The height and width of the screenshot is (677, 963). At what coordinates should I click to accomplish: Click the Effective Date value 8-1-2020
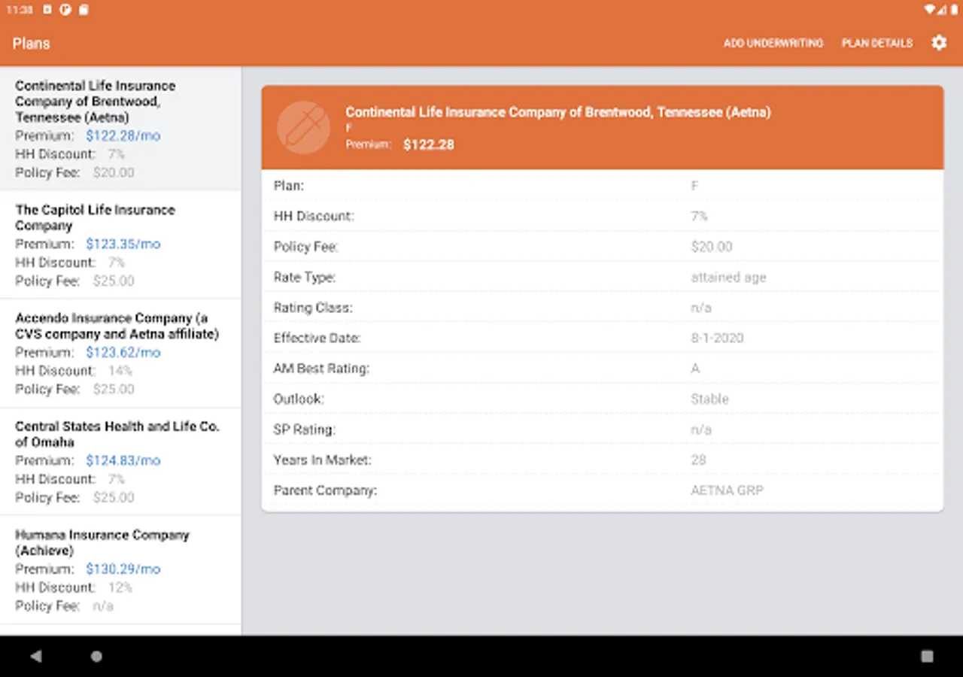[717, 338]
